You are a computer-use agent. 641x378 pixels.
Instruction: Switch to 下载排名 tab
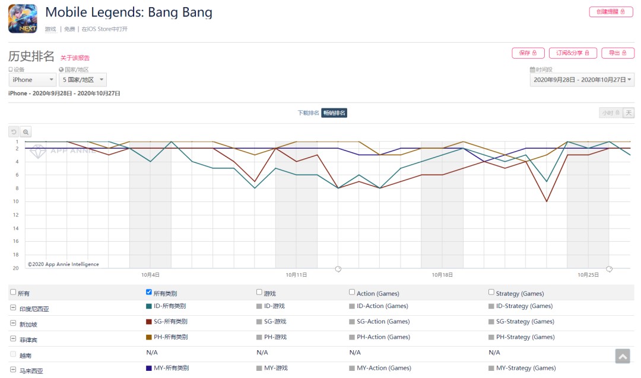pos(308,113)
